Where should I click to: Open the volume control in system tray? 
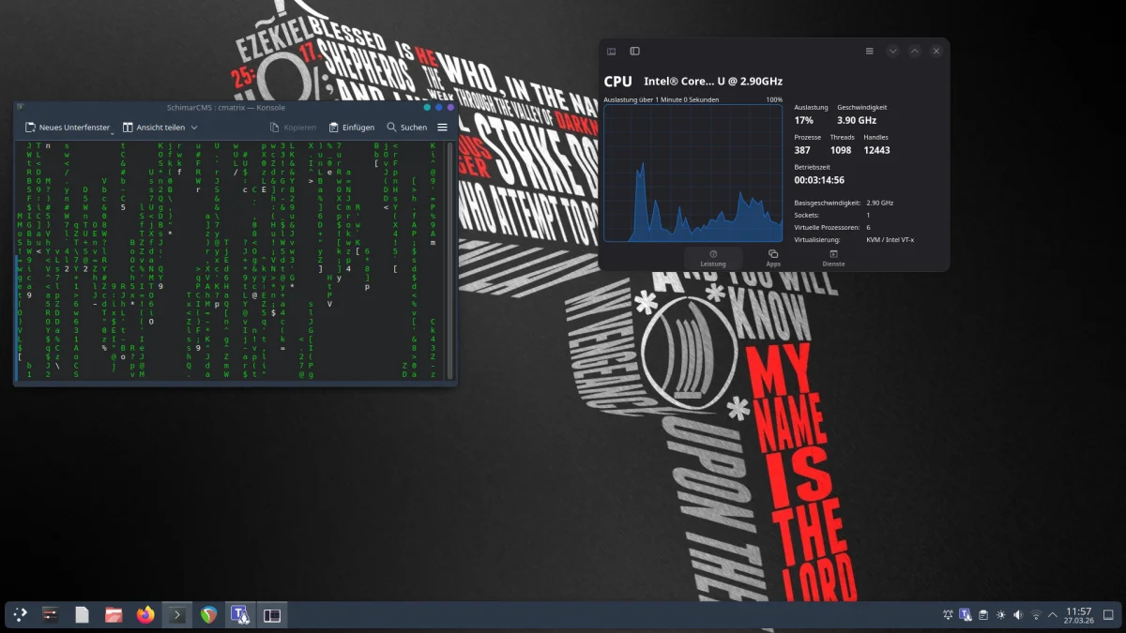pos(1018,615)
